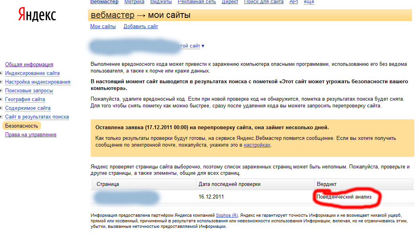Image resolution: width=418 pixels, height=235 pixels.
Task: Expand the Содержимое сайта node
Action: pyautogui.click(x=1, y=108)
